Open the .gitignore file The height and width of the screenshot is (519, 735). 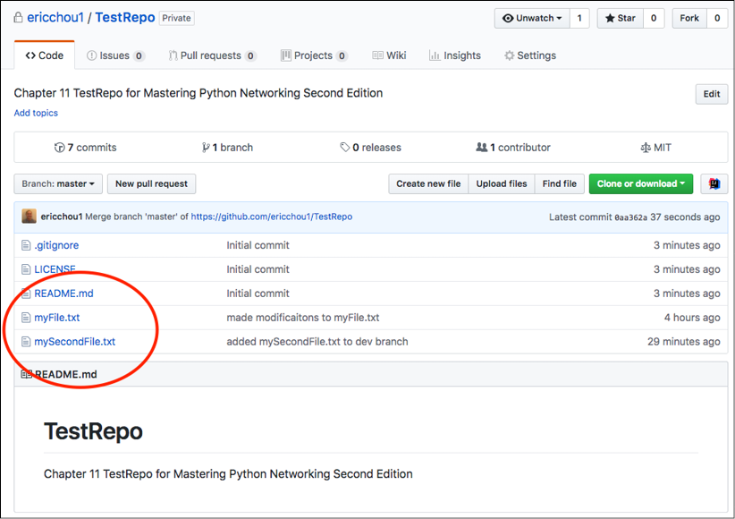(x=56, y=245)
